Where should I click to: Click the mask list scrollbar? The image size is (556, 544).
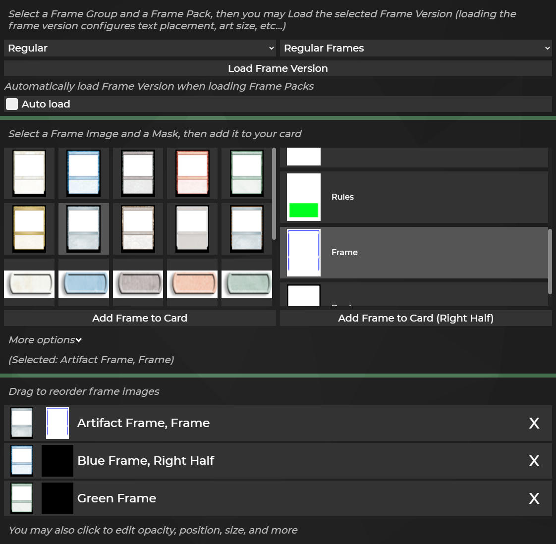click(x=550, y=261)
